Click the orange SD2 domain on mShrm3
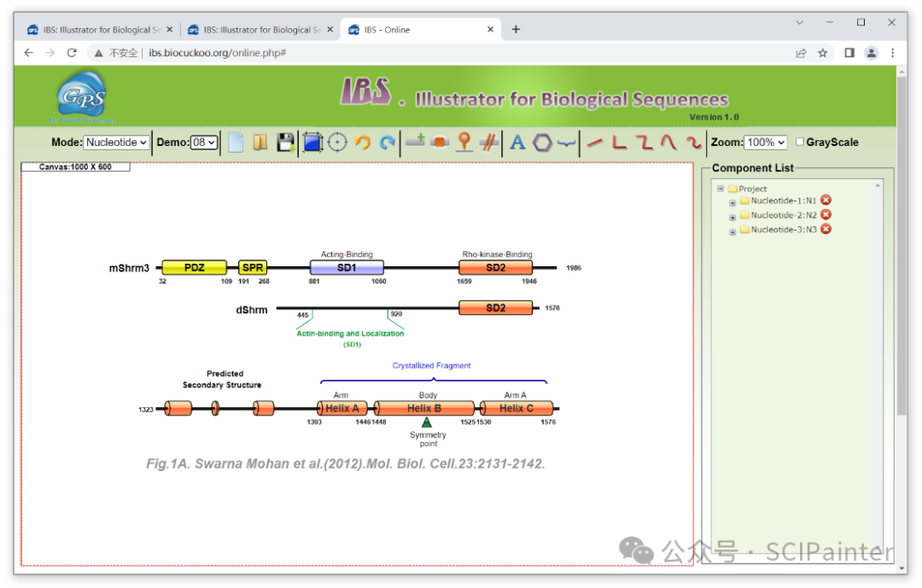The image size is (922, 588). [x=495, y=268]
